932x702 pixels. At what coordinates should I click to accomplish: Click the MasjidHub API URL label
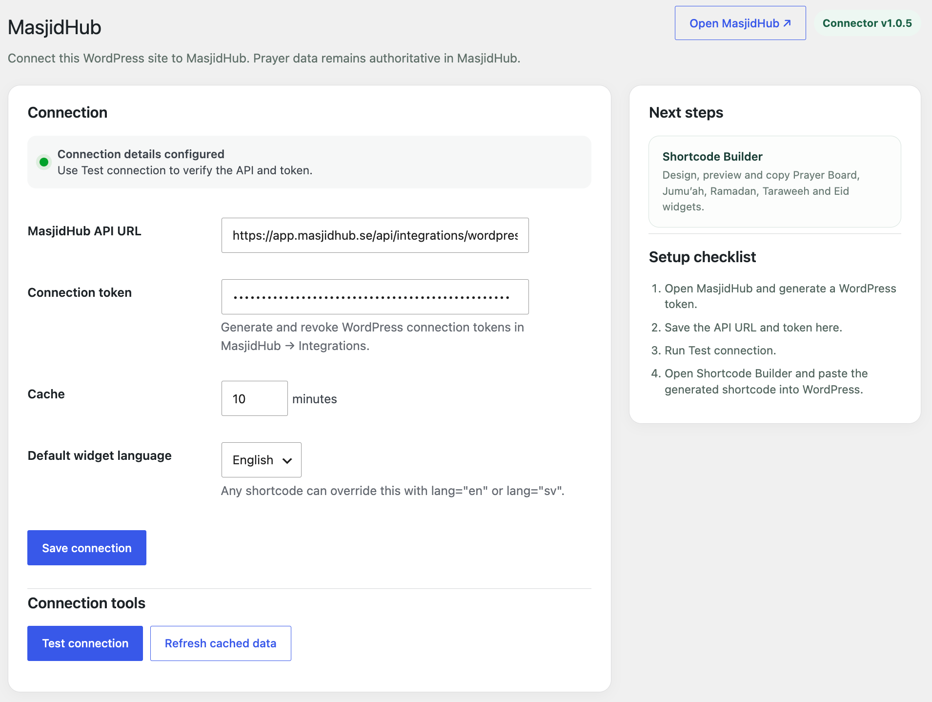pyautogui.click(x=84, y=231)
